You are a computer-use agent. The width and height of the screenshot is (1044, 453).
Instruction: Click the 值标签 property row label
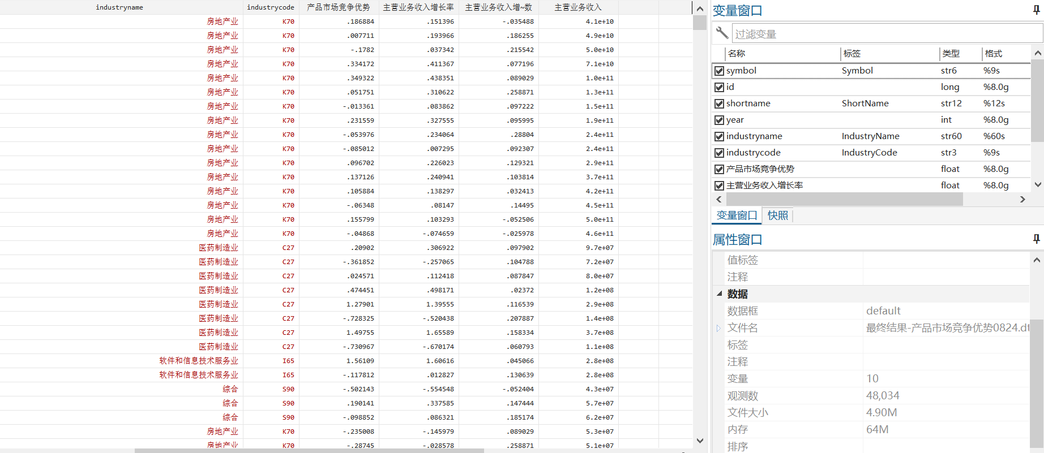742,260
